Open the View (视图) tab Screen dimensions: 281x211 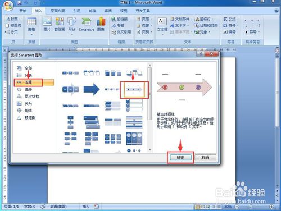point(124,11)
